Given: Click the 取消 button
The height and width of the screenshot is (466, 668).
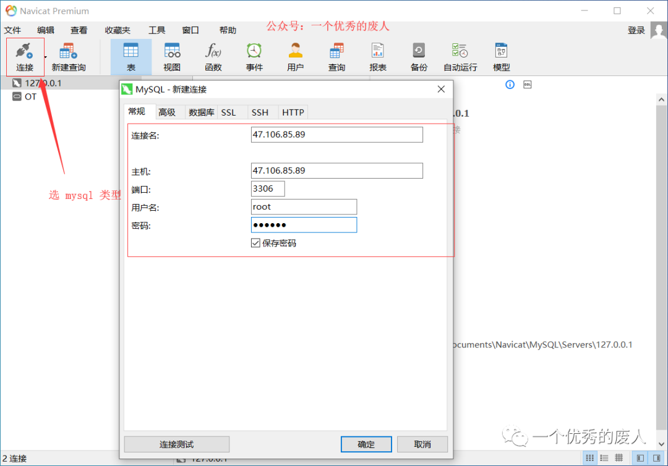Looking at the screenshot, I should coord(422,444).
